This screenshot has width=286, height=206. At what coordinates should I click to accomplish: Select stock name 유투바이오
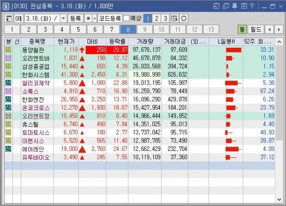pyautogui.click(x=36, y=157)
